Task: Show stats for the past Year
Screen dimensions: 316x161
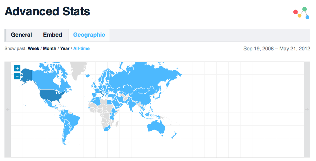Action: coord(65,49)
